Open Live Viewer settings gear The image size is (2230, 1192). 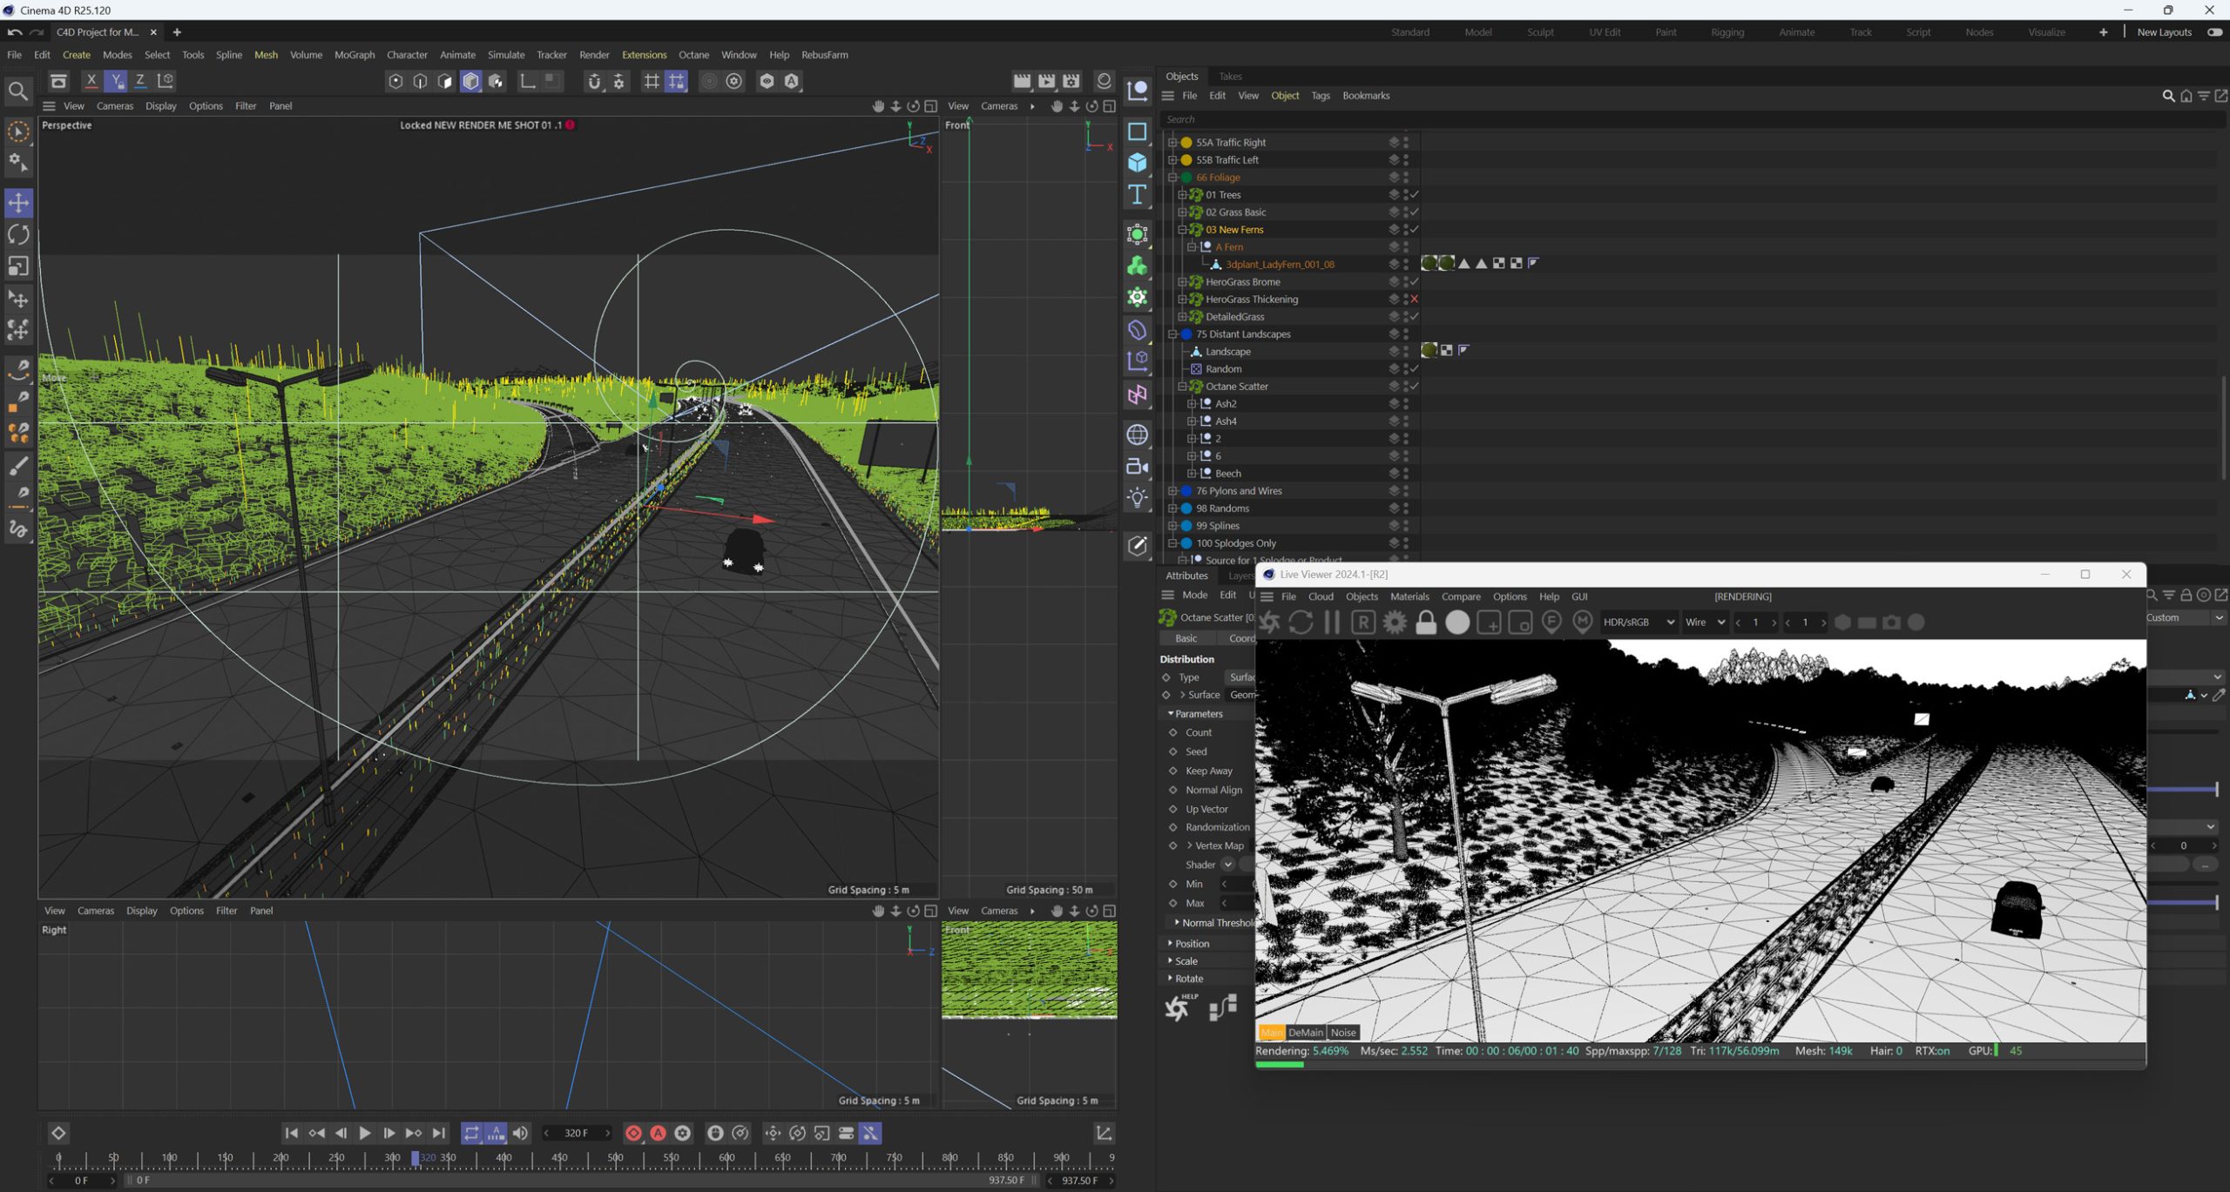1394,623
